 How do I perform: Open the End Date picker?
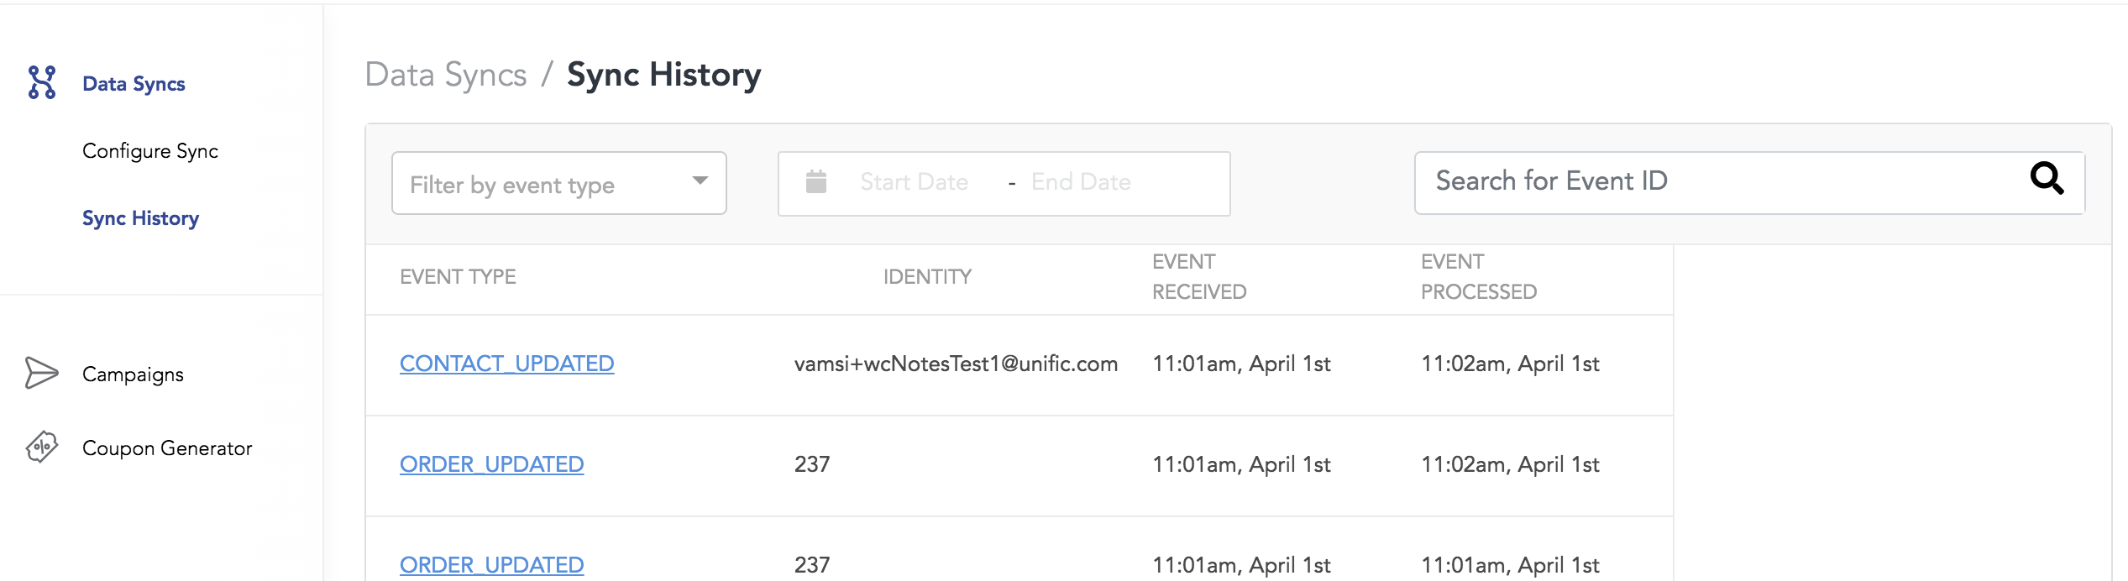1081,182
